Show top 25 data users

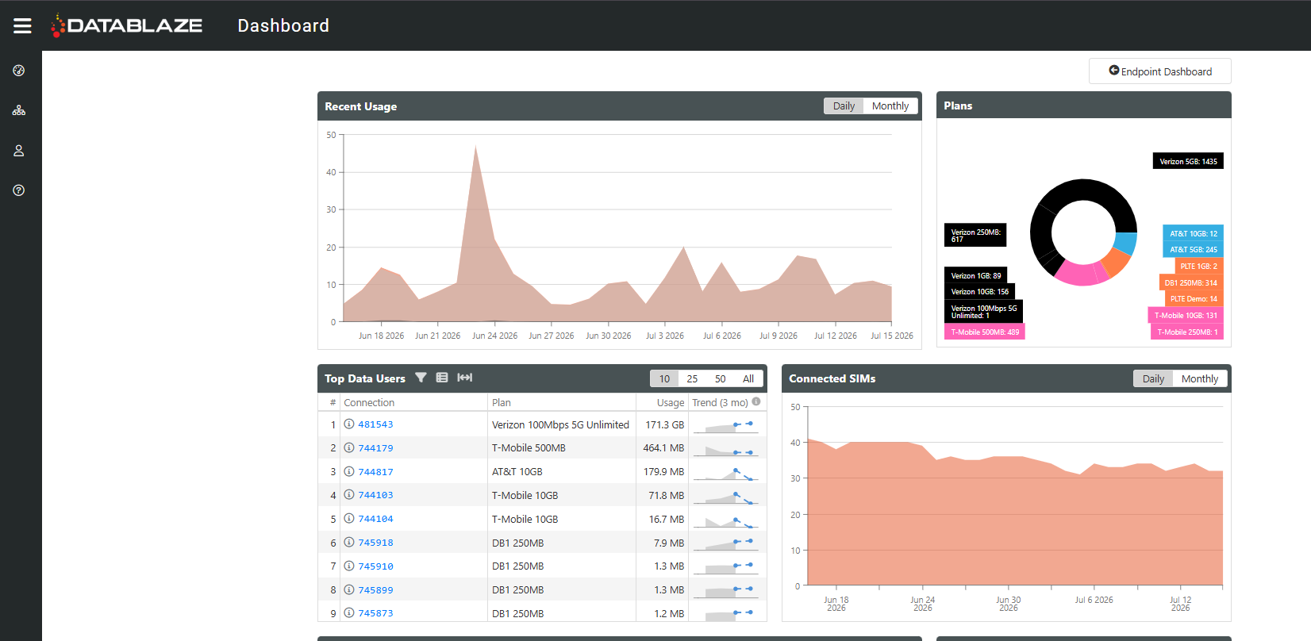(692, 379)
